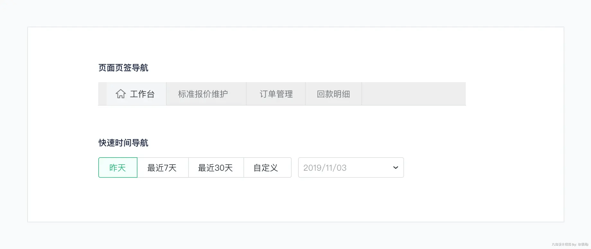591x249 pixels.
Task: Activate the highlighted green 昨天 button
Action: pos(118,167)
